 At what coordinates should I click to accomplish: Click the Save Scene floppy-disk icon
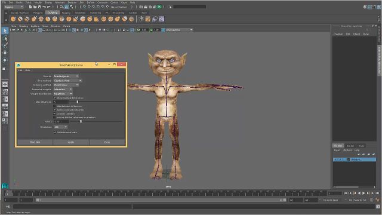coord(39,7)
